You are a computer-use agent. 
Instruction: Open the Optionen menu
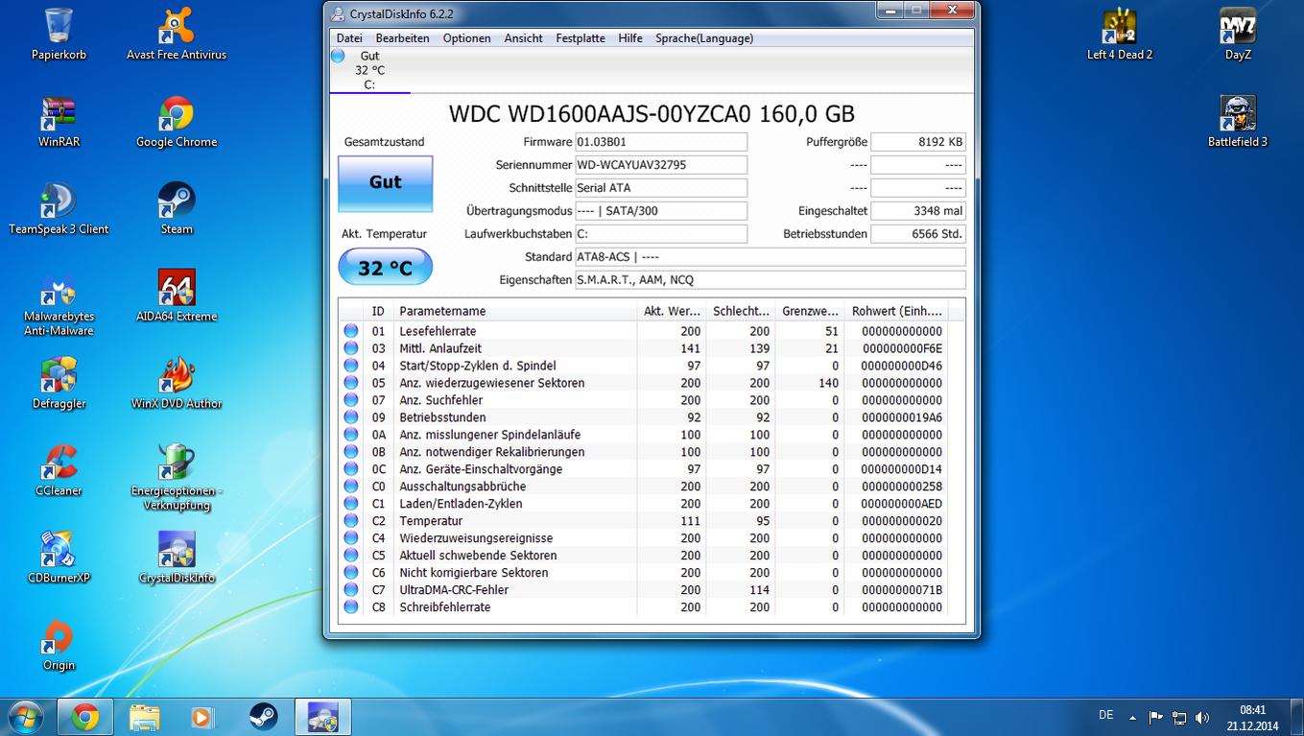tap(466, 38)
